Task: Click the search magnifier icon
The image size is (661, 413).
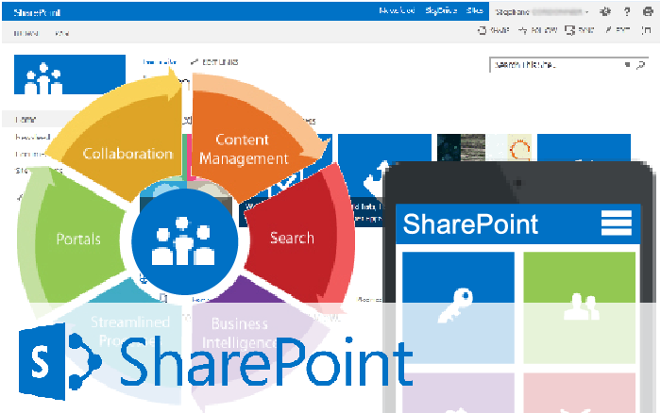Action: coord(641,65)
